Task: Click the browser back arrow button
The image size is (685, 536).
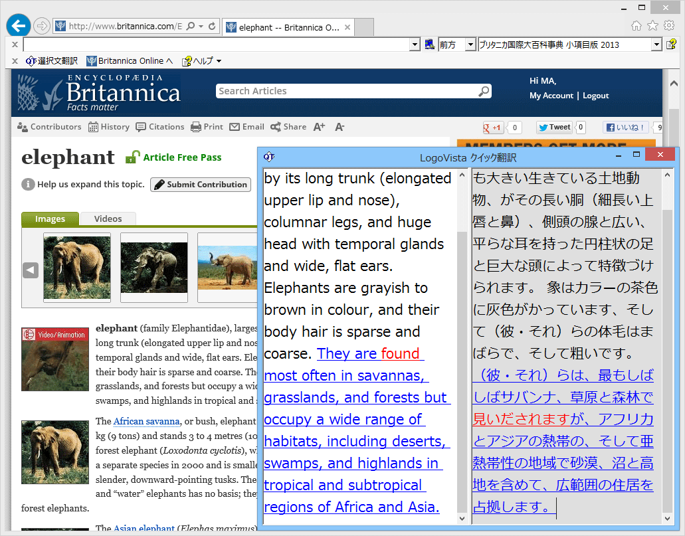Action: 18,26
